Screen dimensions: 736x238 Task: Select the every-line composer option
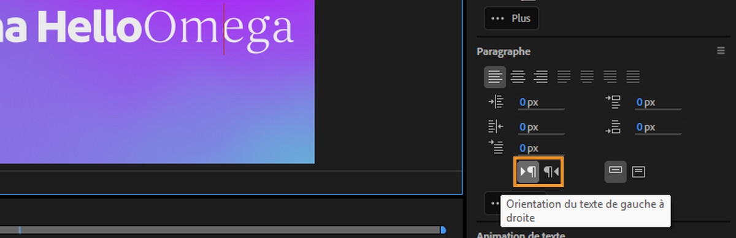coord(638,172)
